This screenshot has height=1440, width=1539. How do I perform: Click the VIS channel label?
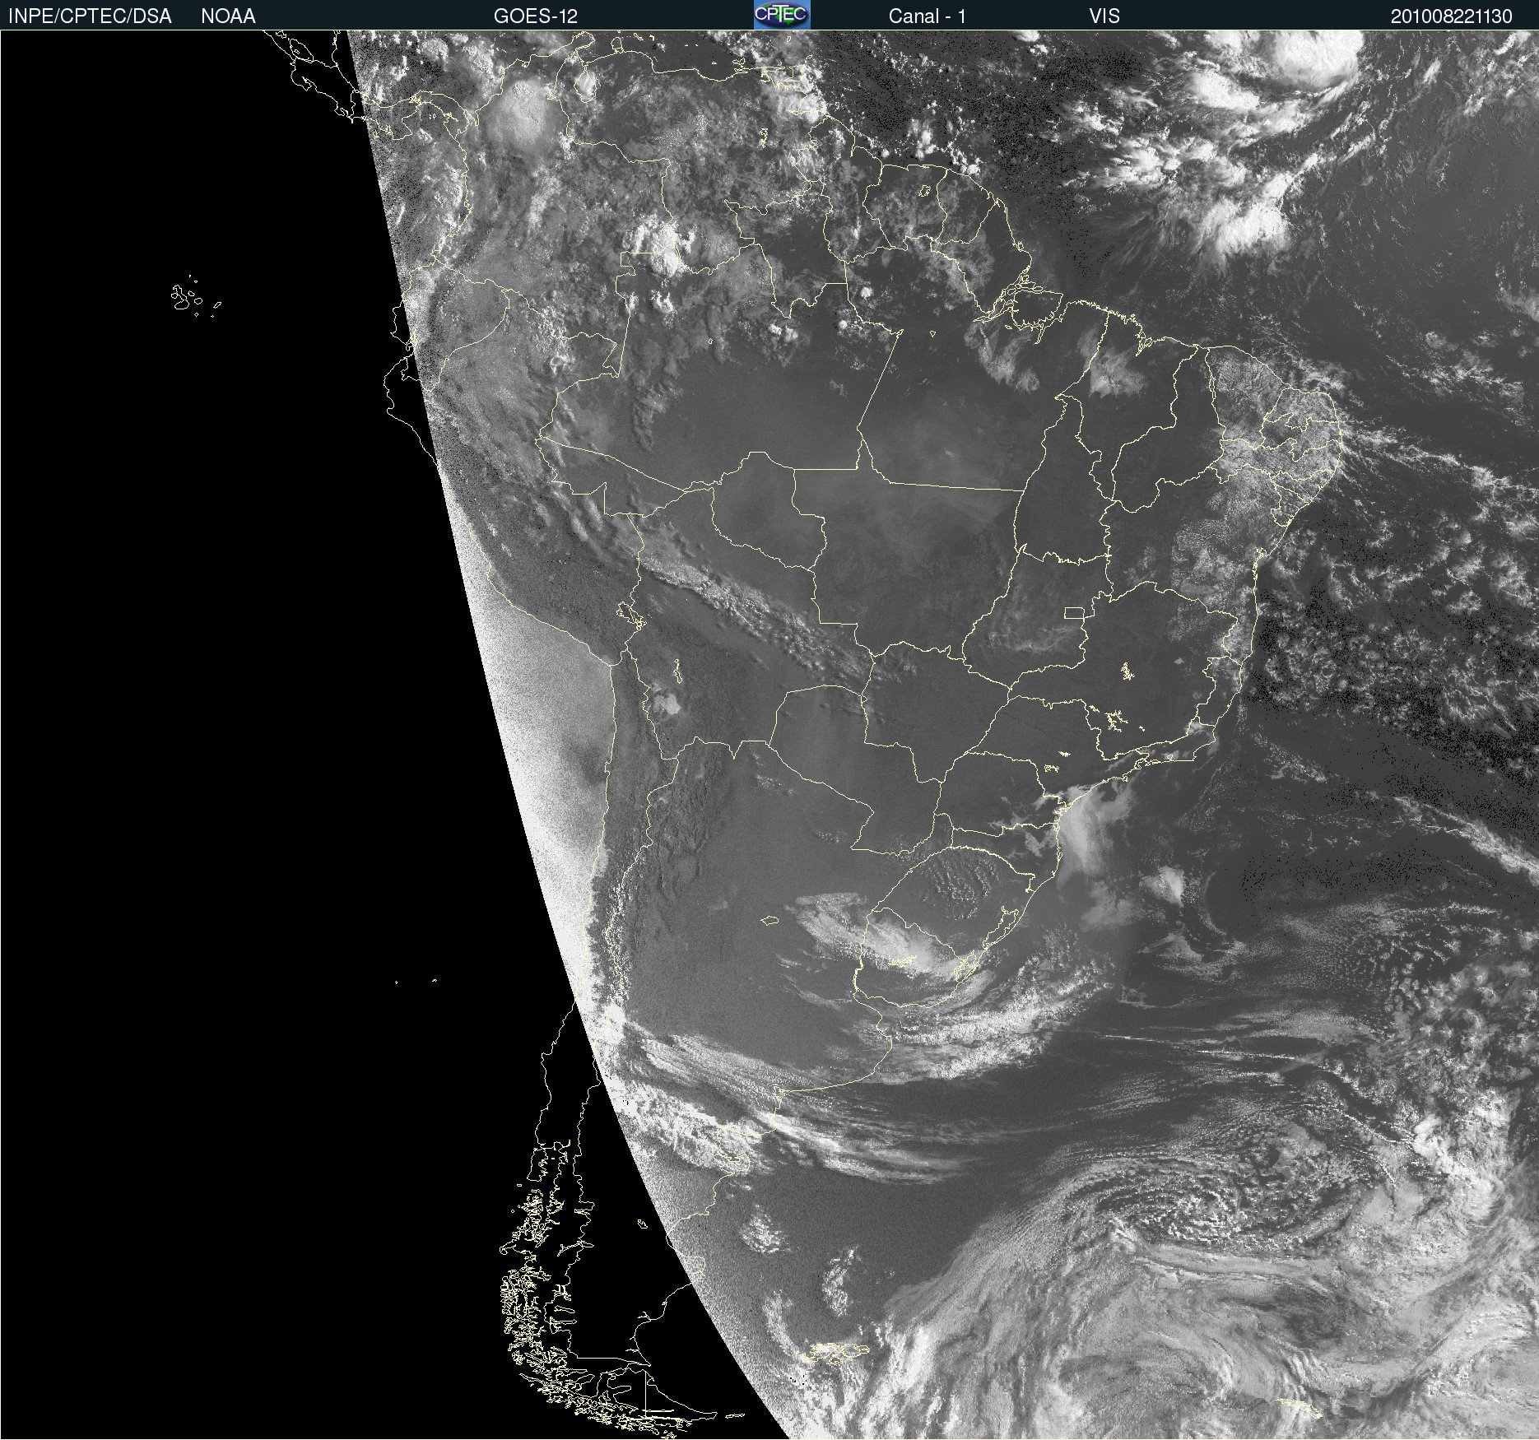[x=1104, y=16]
